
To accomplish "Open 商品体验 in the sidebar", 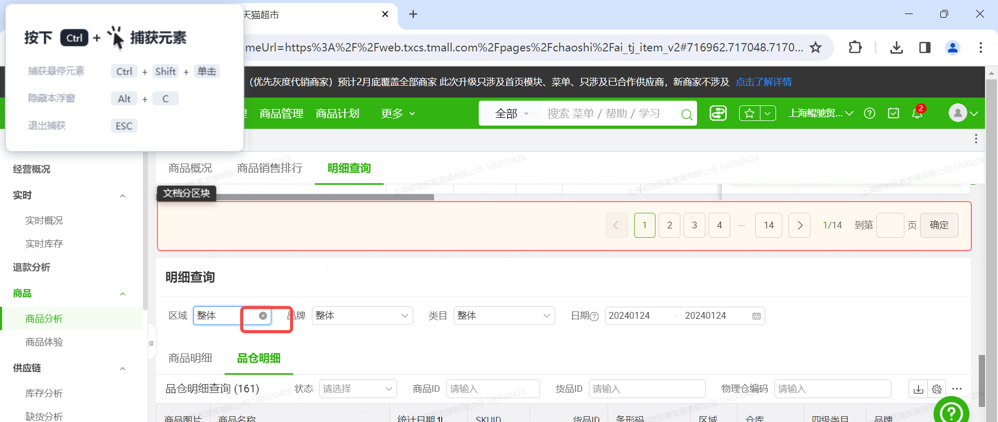I will coord(44,342).
